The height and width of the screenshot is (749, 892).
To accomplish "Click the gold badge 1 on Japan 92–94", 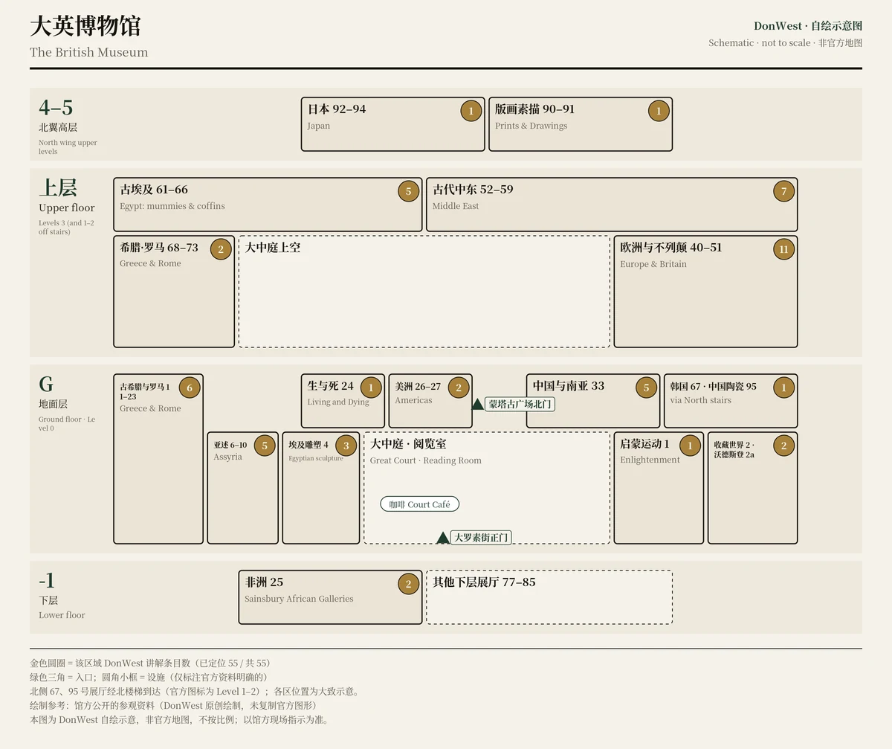I will [x=471, y=112].
